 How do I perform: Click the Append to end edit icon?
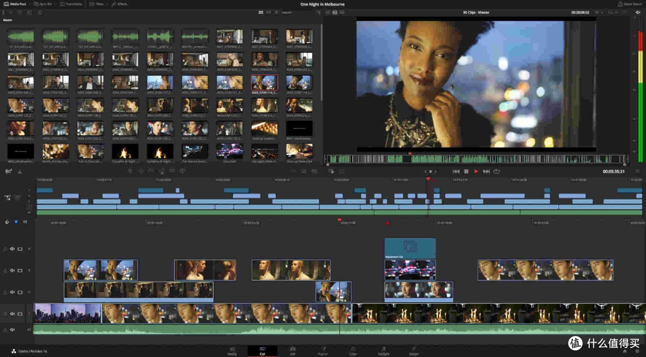pyautogui.click(x=141, y=171)
